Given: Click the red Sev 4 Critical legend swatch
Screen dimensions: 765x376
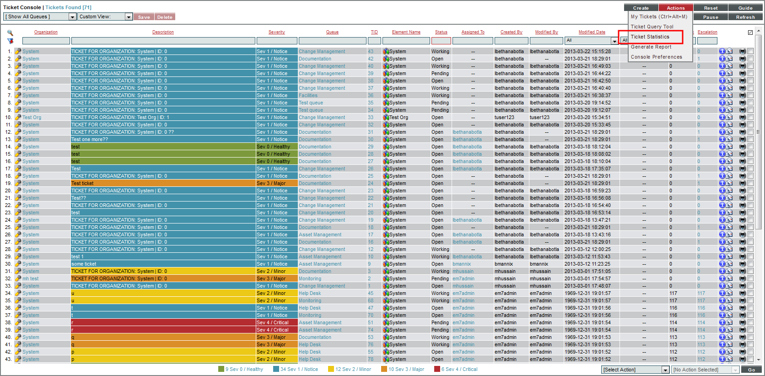Looking at the screenshot, I should pyautogui.click(x=437, y=369).
